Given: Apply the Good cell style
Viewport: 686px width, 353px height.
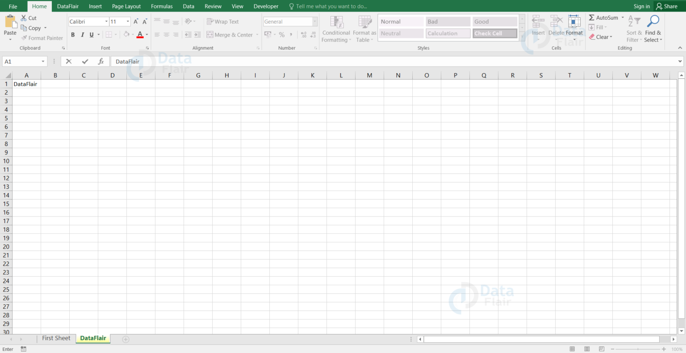Looking at the screenshot, I should (x=495, y=21).
